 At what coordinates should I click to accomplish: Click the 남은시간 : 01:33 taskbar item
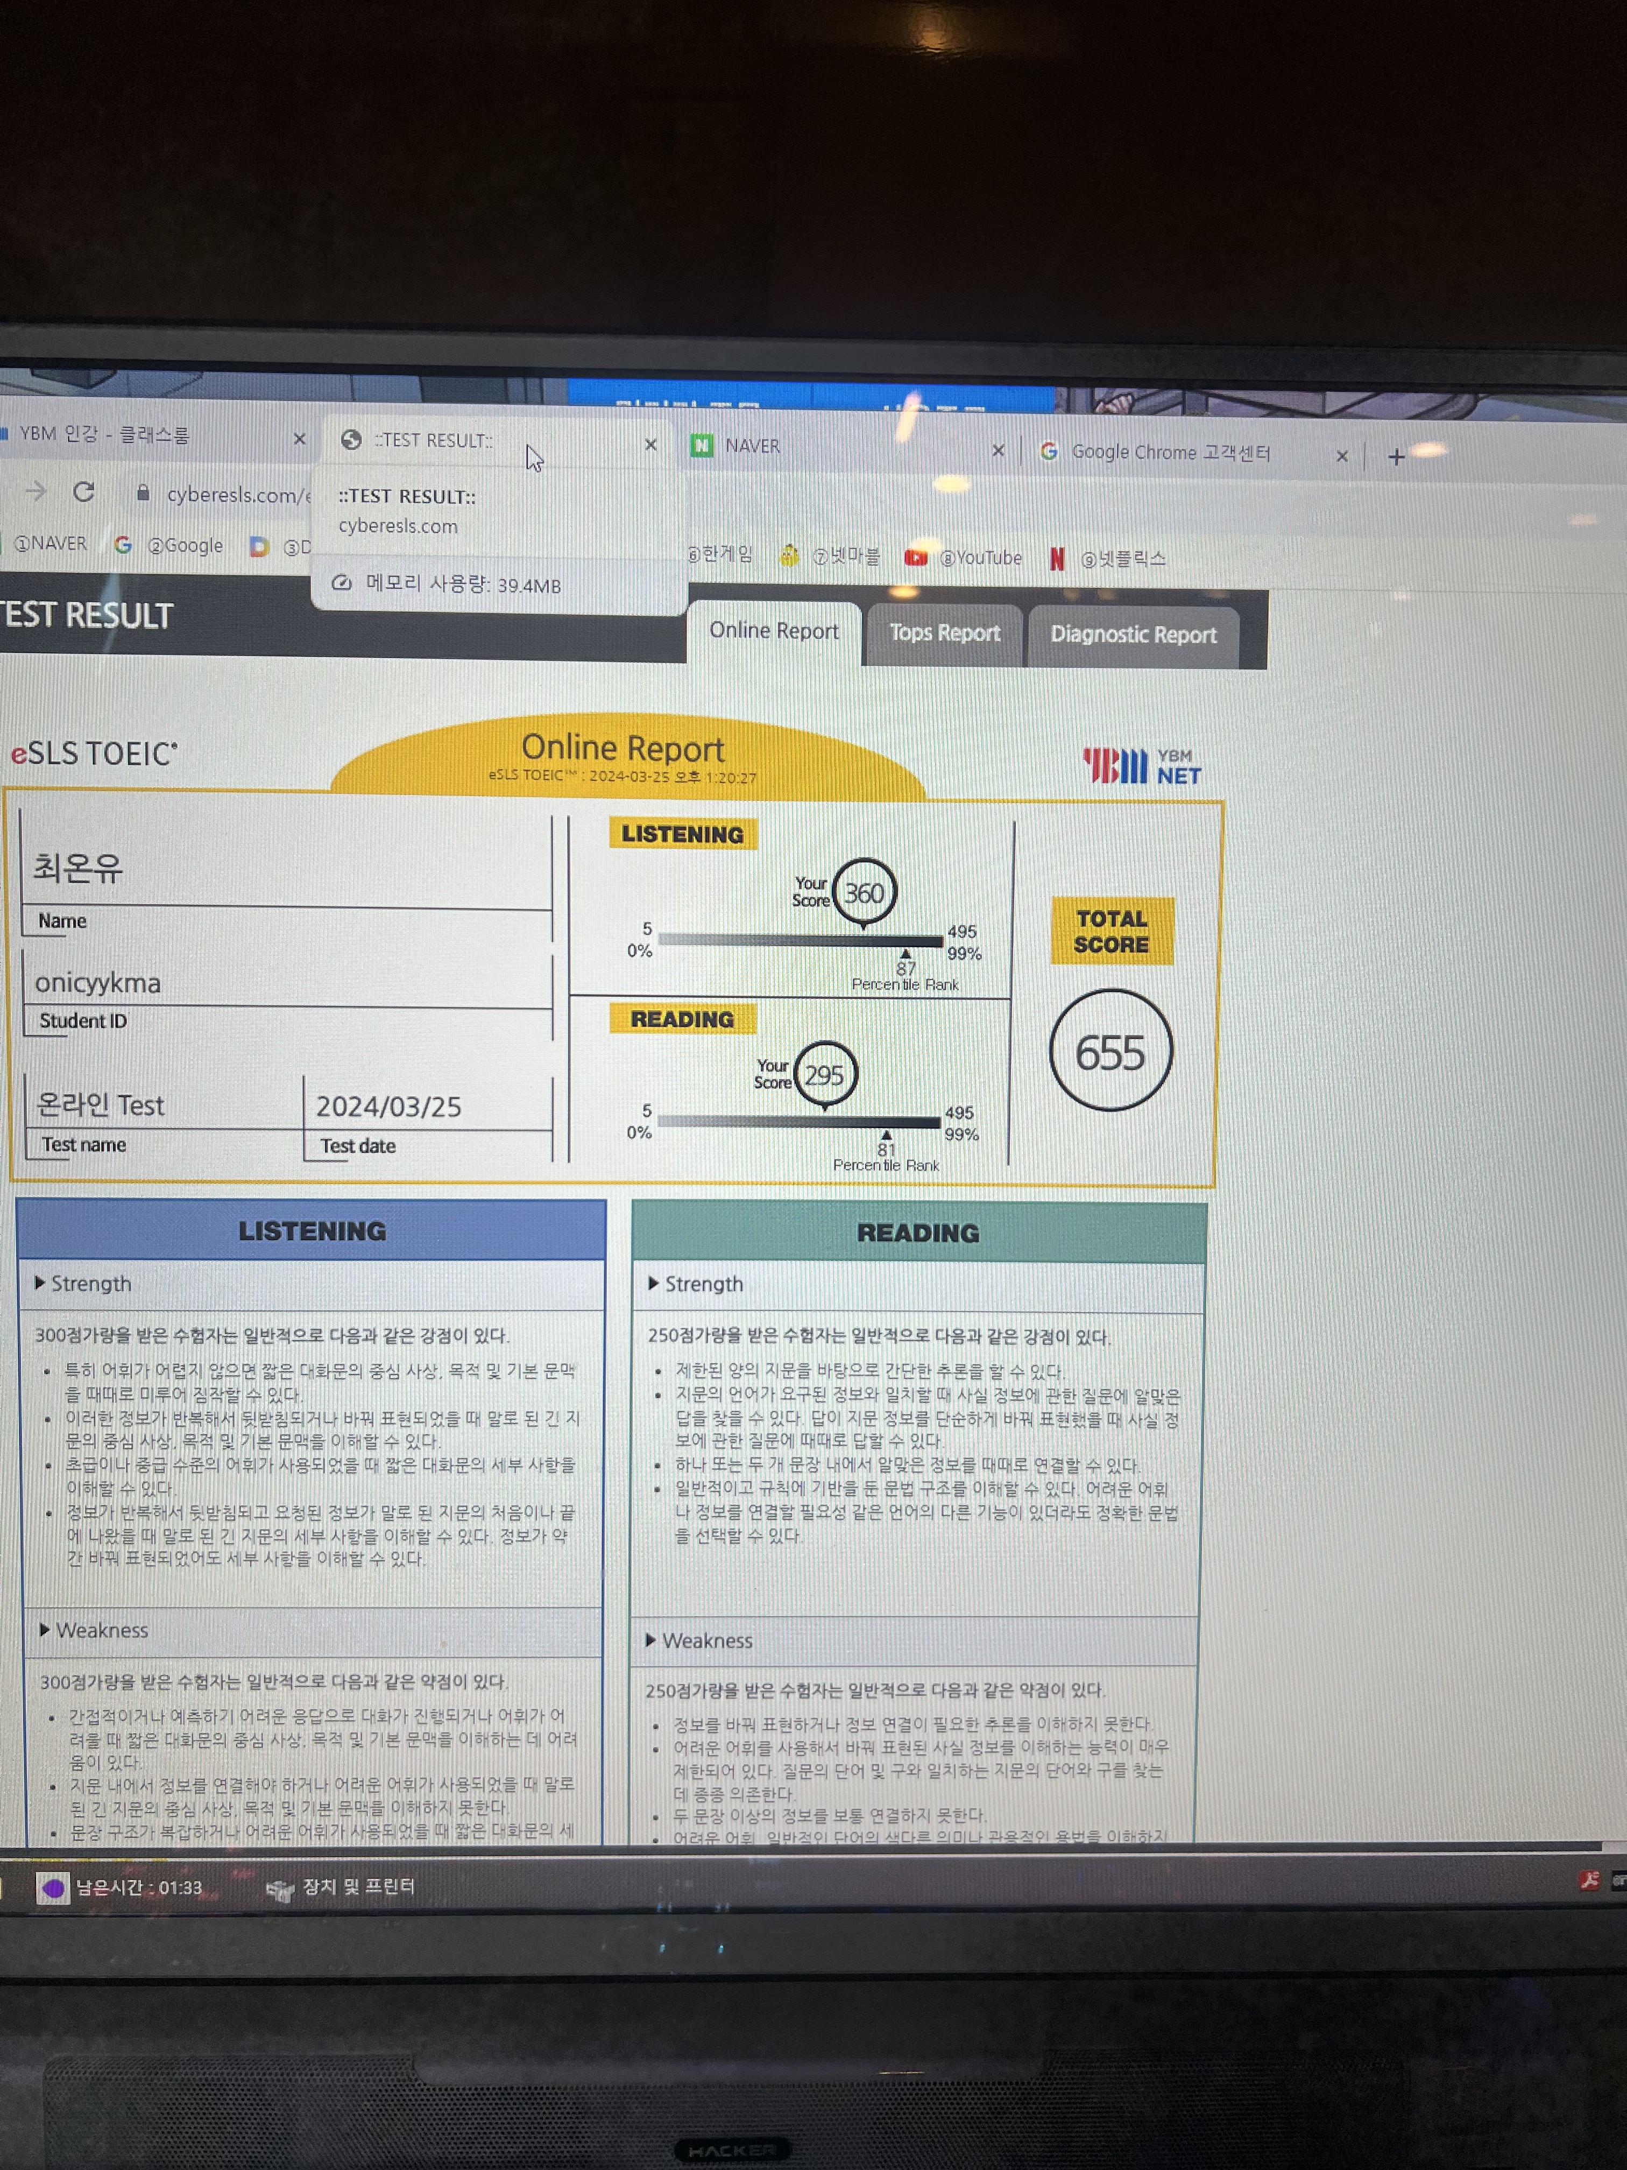point(119,1887)
